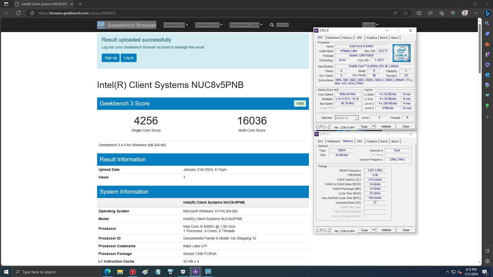Open the sidebar Outlook icon
Screen dimensions: 493x277
[x=487, y=75]
